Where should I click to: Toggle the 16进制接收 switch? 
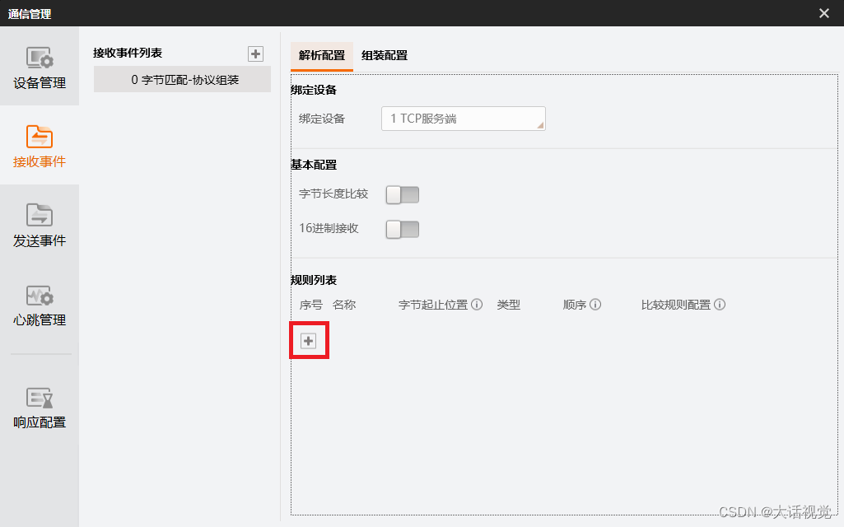(402, 229)
